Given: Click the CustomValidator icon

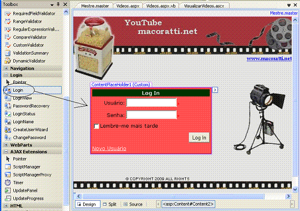Looking at the screenshot, I should (8, 45).
